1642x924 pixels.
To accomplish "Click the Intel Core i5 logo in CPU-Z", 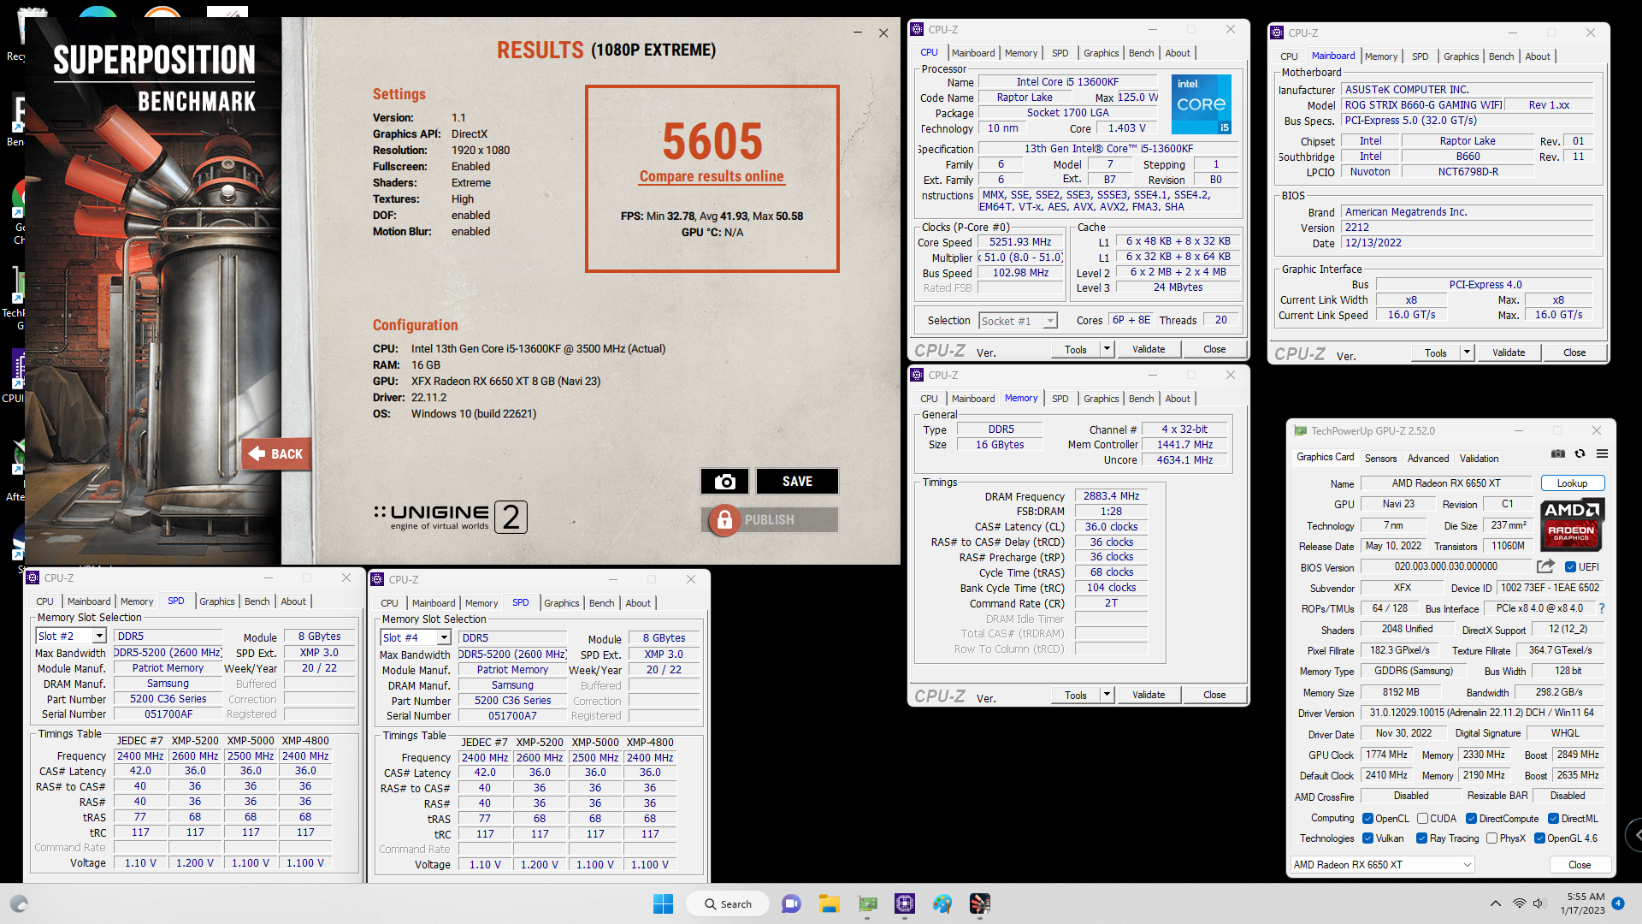I will pyautogui.click(x=1202, y=104).
